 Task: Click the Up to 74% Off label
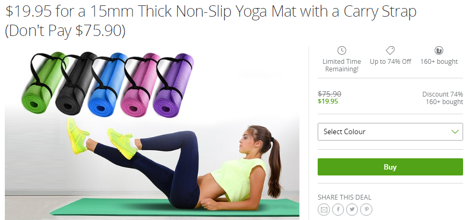(390, 62)
